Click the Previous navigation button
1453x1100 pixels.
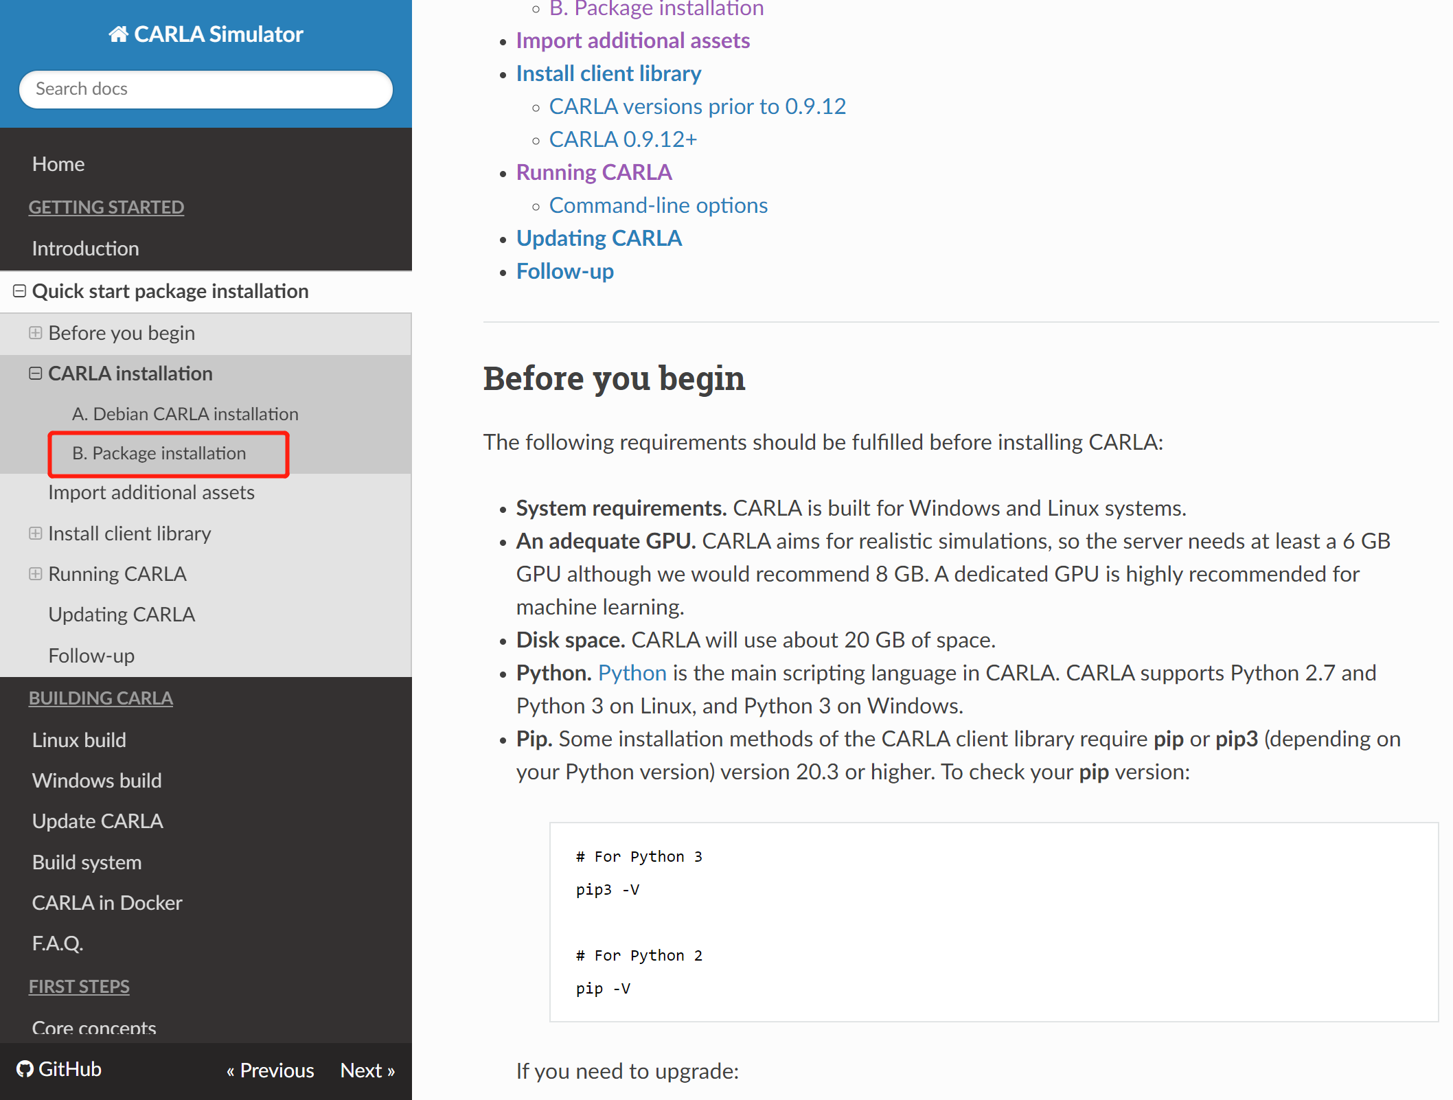click(271, 1070)
